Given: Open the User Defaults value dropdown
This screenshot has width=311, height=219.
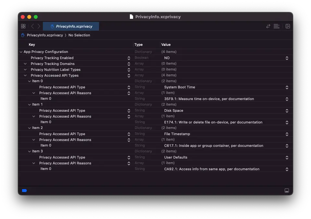Looking at the screenshot, I should tap(287, 158).
